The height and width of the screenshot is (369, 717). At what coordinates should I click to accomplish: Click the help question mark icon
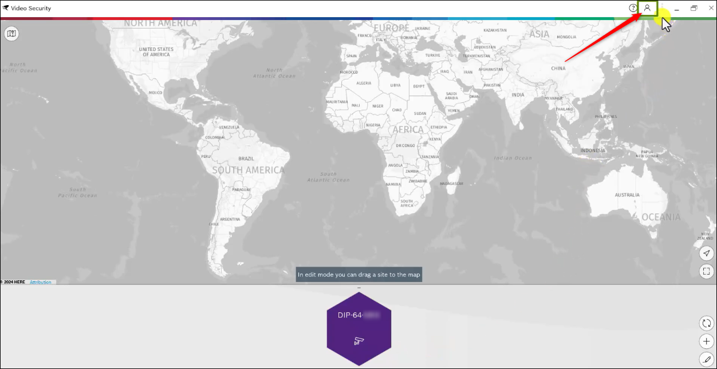click(633, 8)
